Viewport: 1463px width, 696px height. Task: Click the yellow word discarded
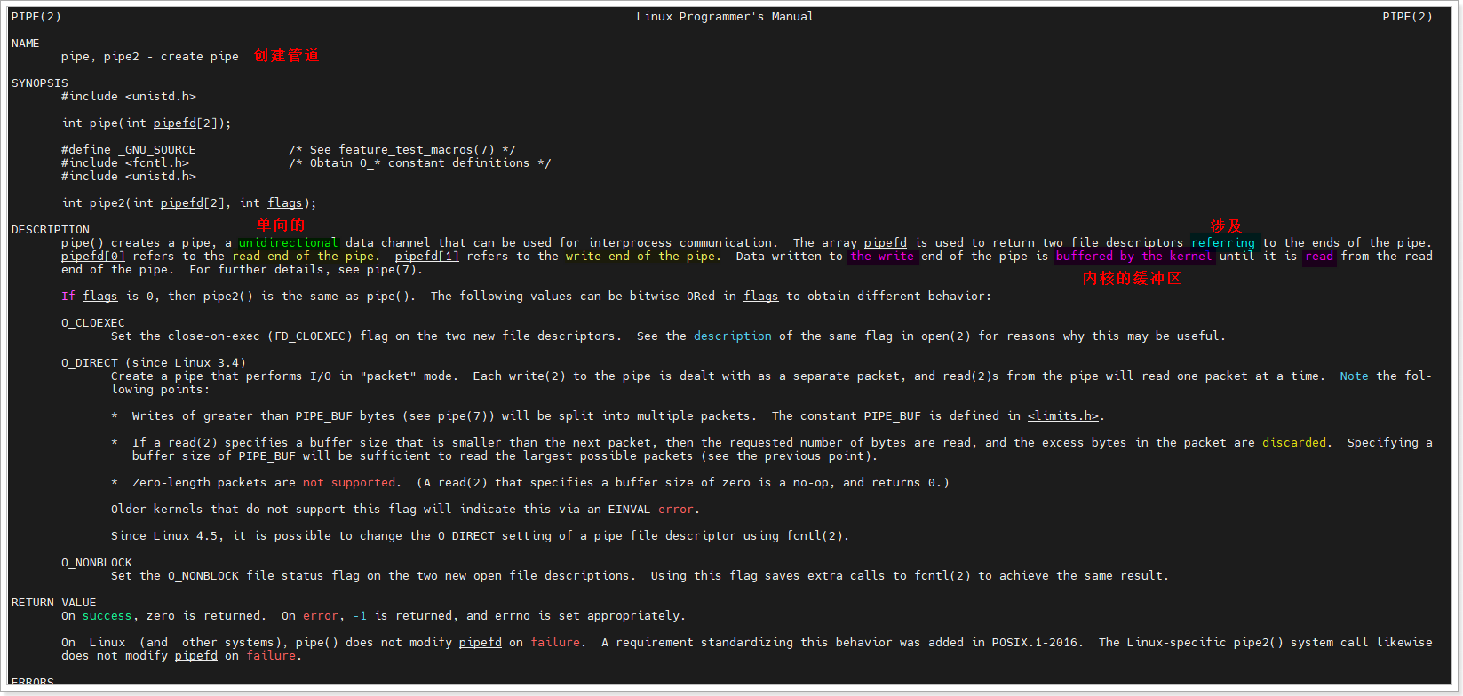coord(1293,443)
